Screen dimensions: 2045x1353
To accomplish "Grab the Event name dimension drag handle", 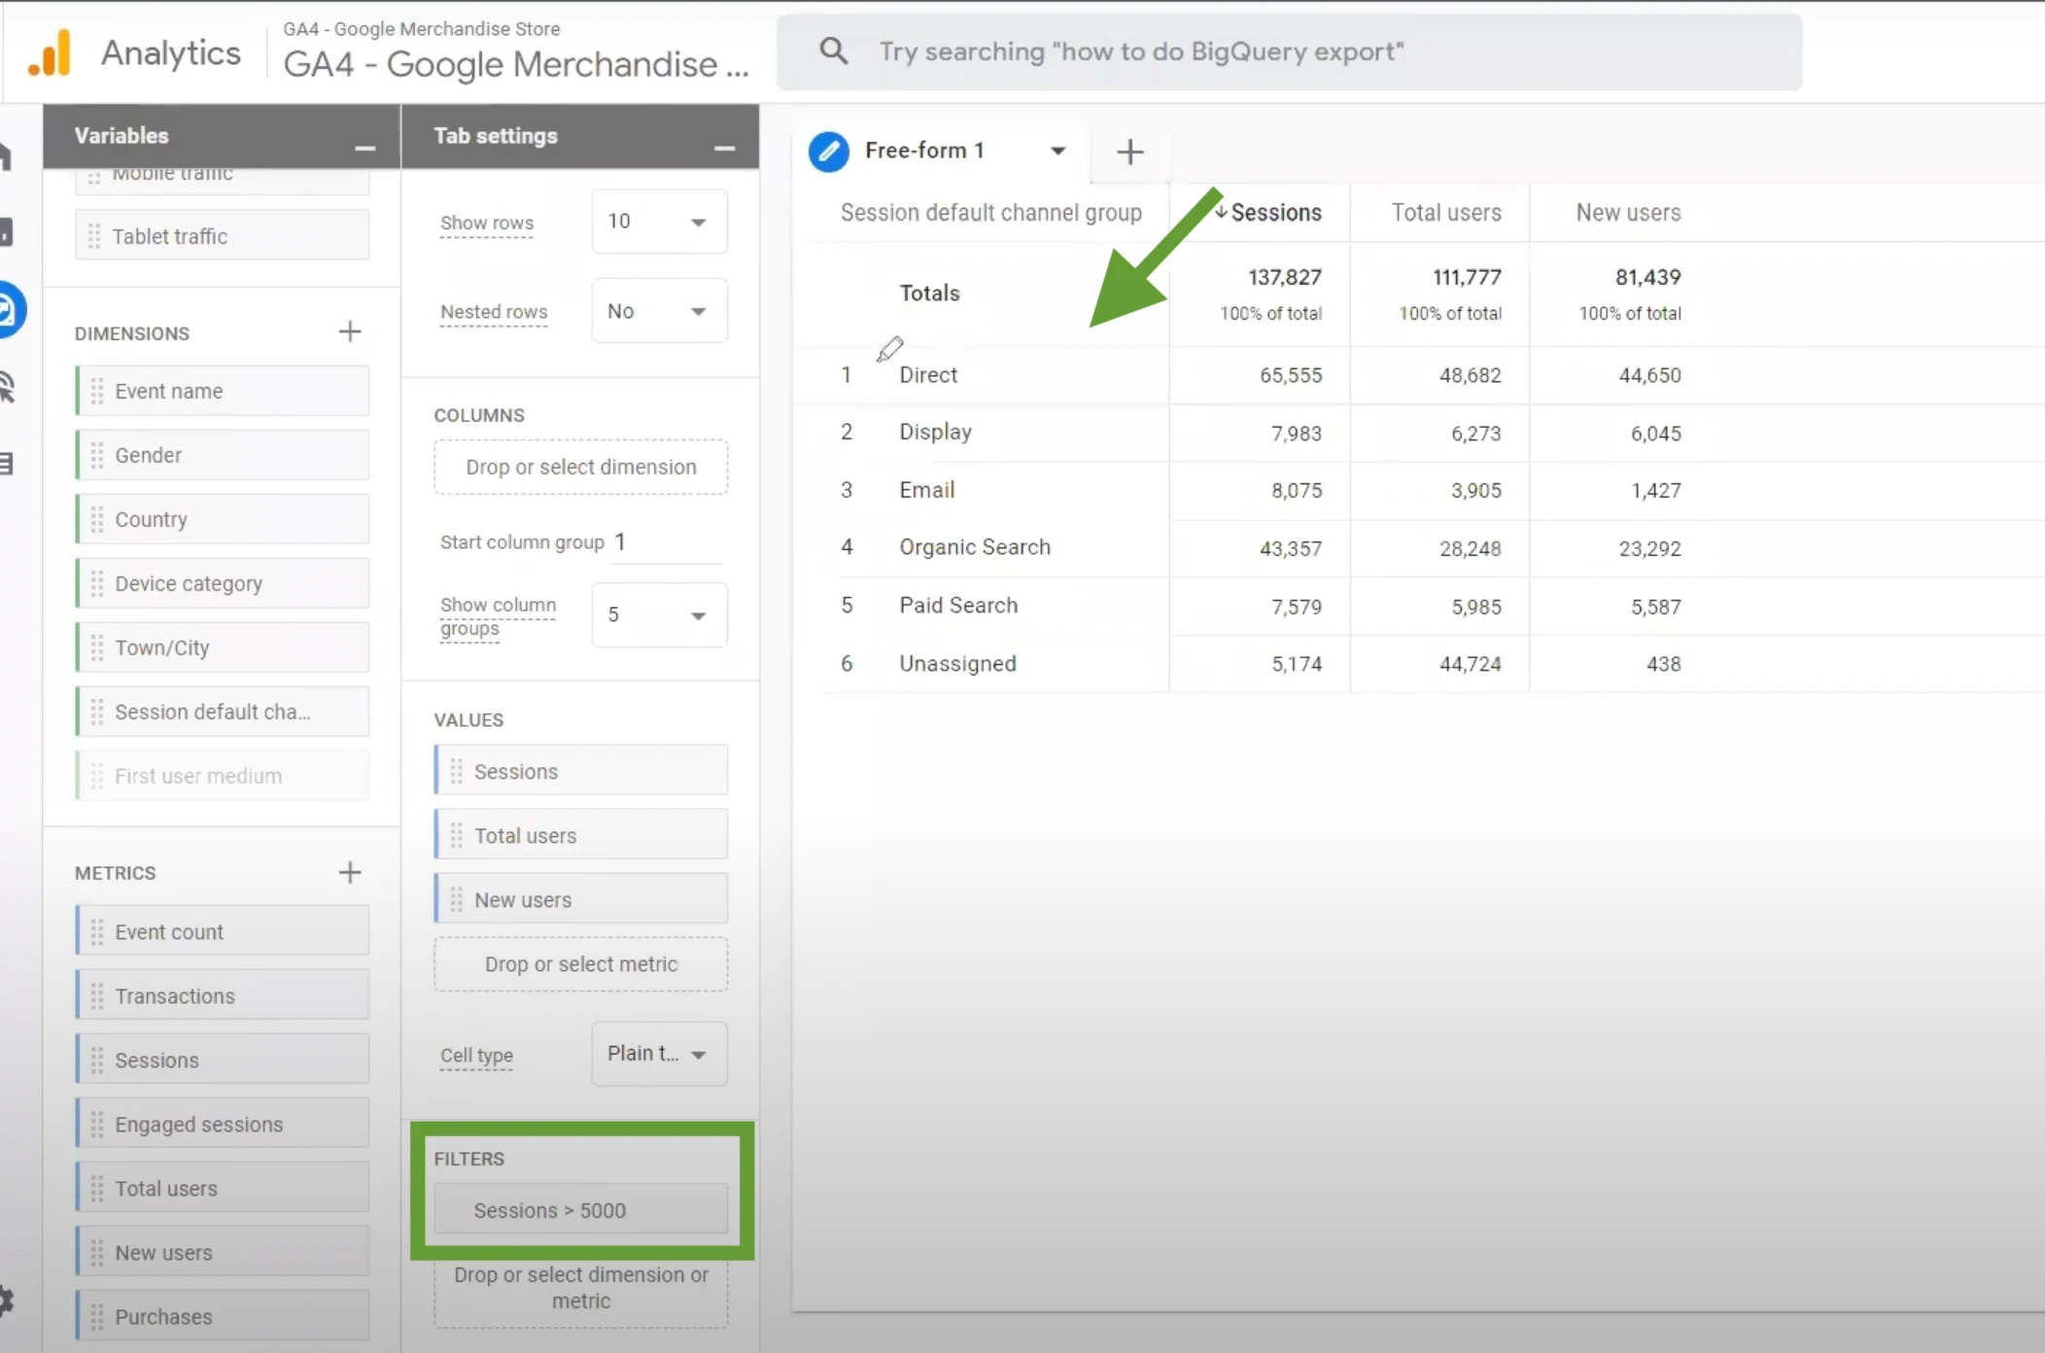I will click(x=97, y=391).
